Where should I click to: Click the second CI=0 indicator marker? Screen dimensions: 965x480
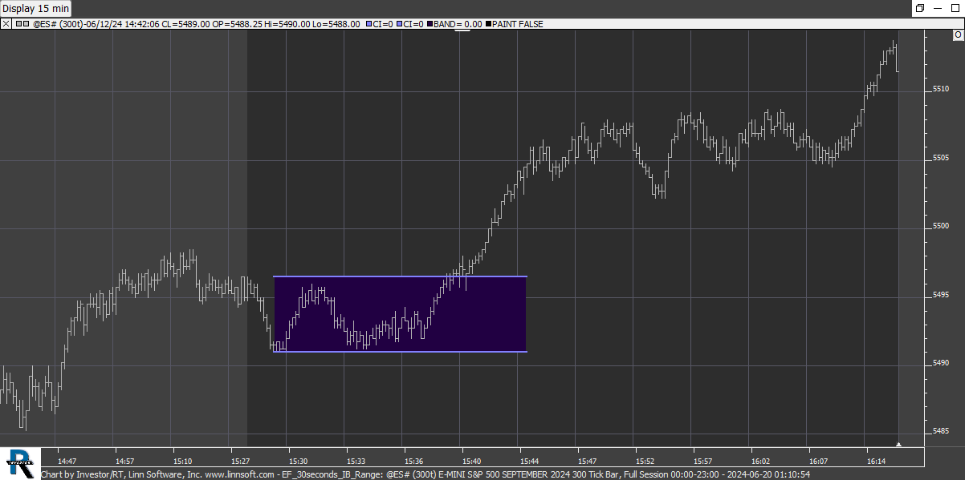400,24
